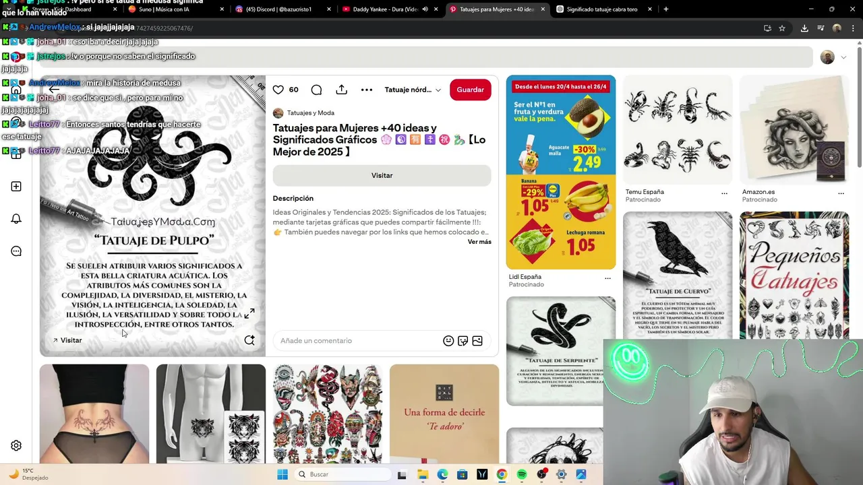This screenshot has width=863, height=485.
Task: Close the Tatuajes para Mujeres tab
Action: pyautogui.click(x=543, y=9)
